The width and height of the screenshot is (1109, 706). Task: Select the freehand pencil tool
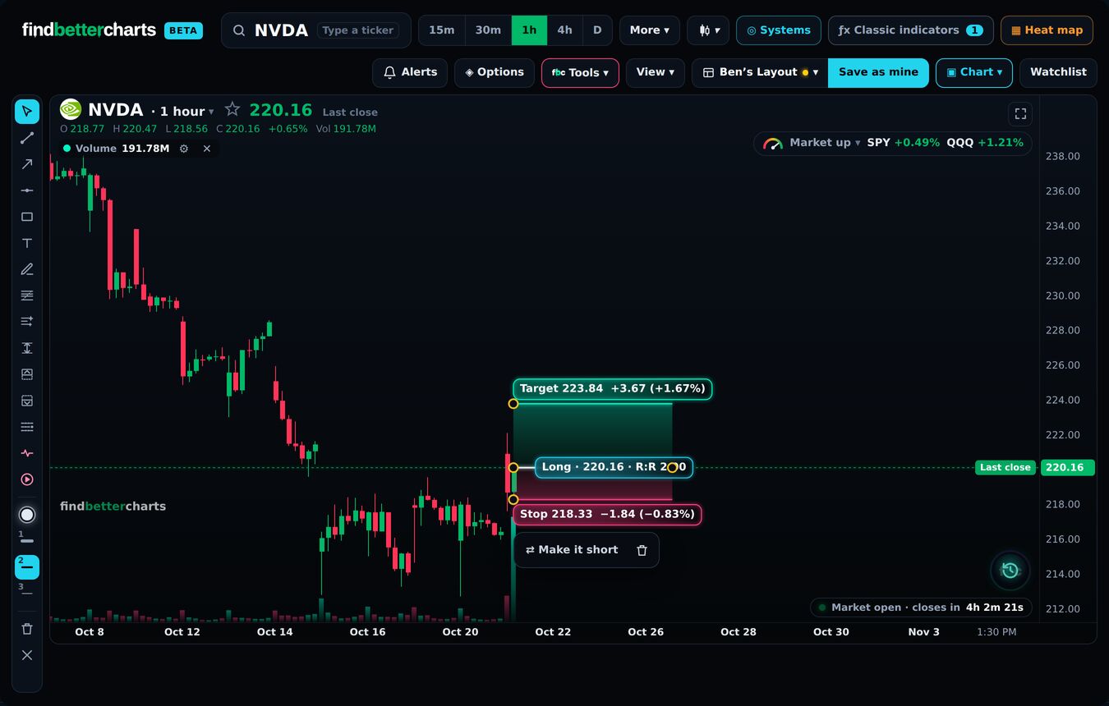[x=27, y=269]
